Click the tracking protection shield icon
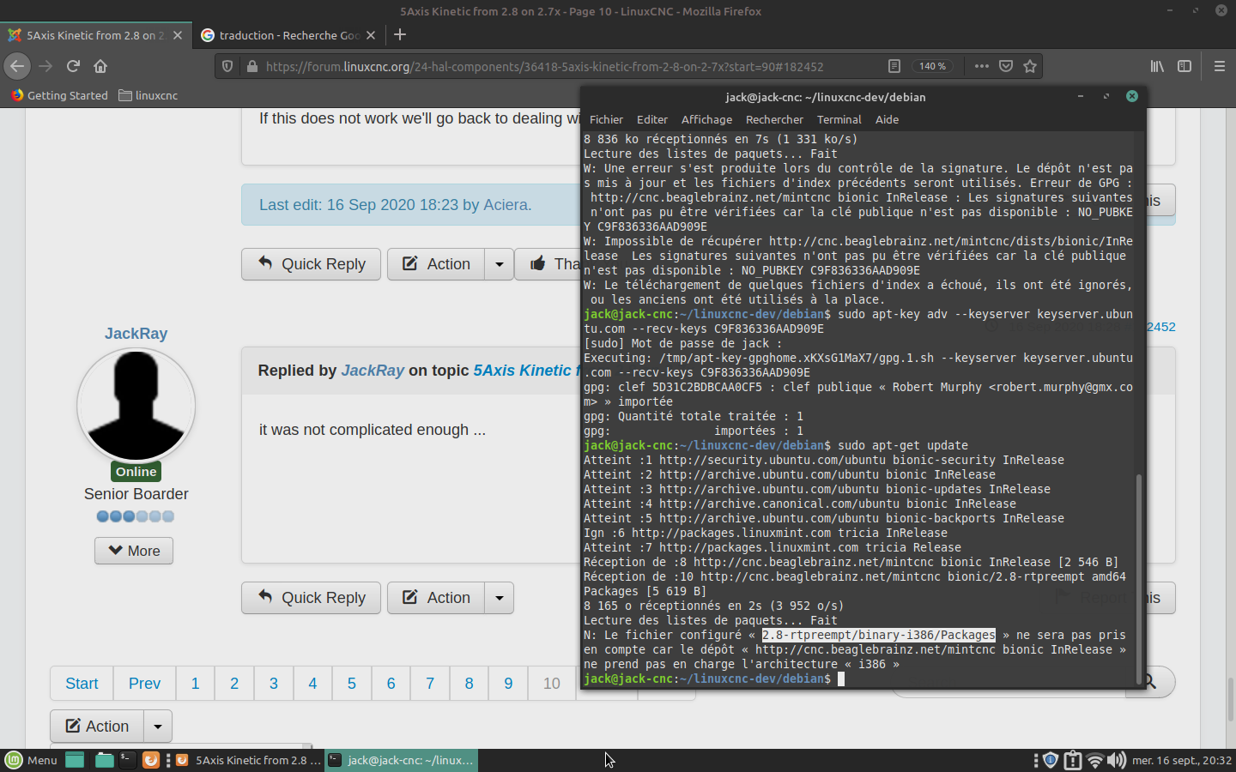The width and height of the screenshot is (1236, 772). [227, 66]
